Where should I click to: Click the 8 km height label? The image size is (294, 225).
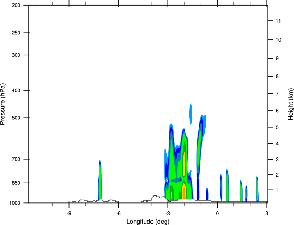[x=277, y=76]
